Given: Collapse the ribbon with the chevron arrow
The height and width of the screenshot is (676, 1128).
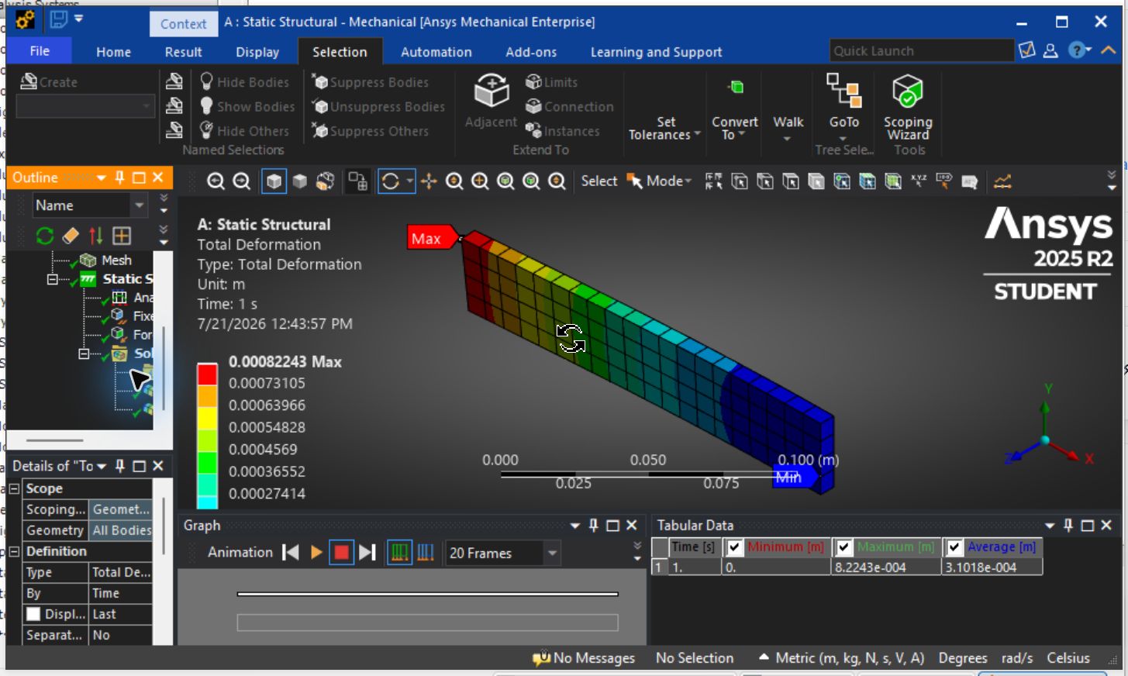Looking at the screenshot, I should click(x=1109, y=50).
